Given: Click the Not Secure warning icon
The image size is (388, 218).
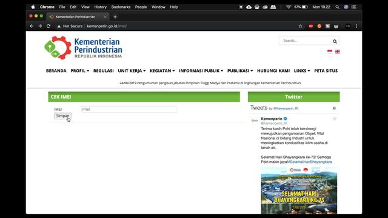Looking at the screenshot, I should (x=59, y=26).
